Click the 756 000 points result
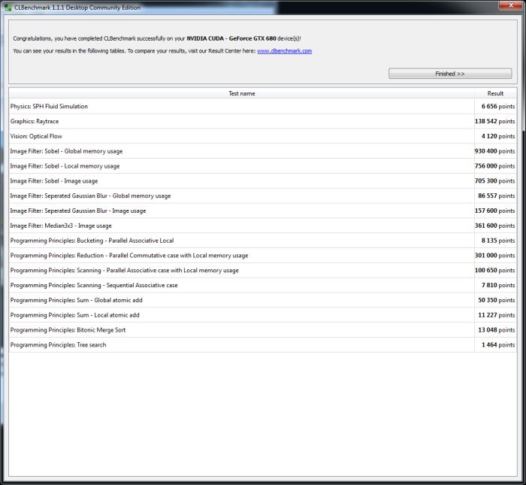 click(494, 166)
